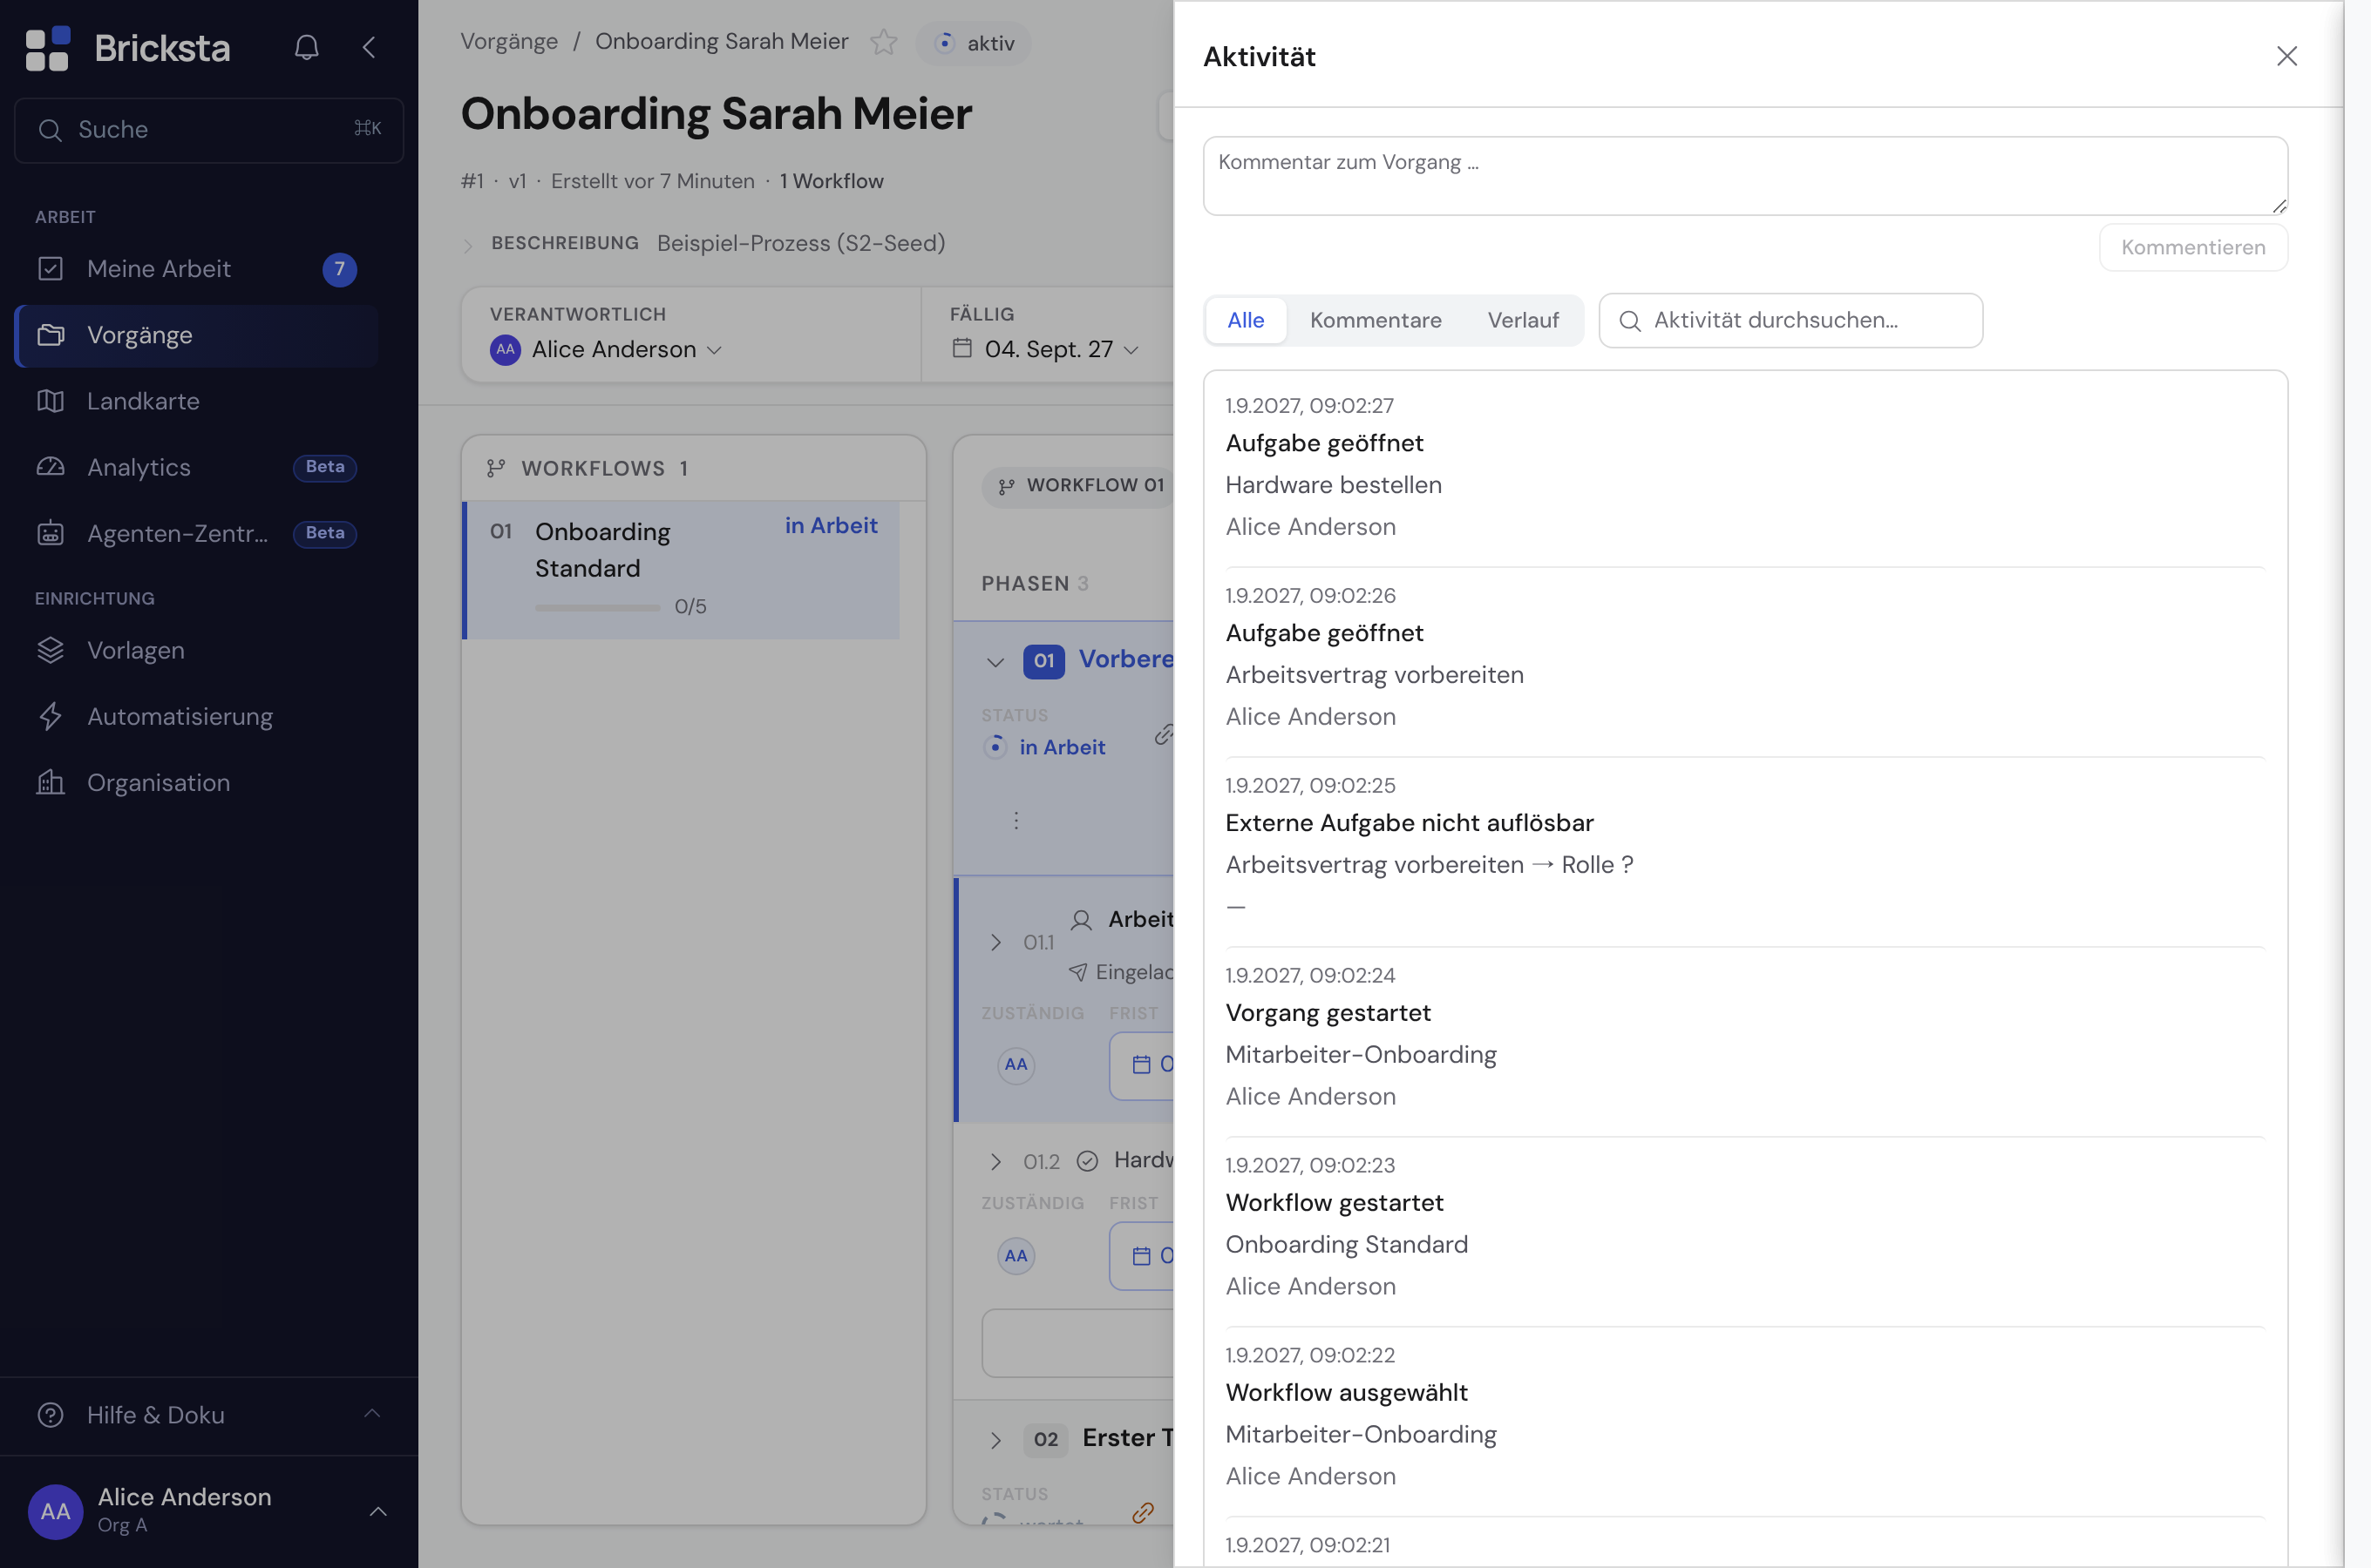Switch to the Kommentare tab
Viewport: 2371px width, 1568px height.
[x=1376, y=320]
